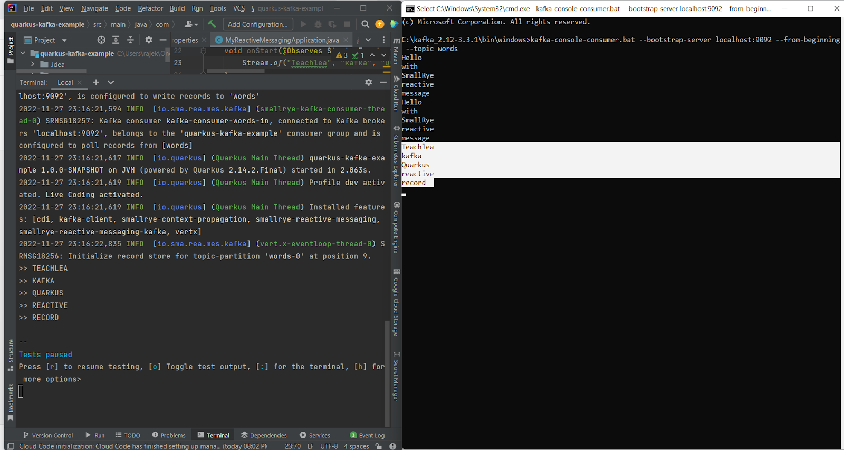The width and height of the screenshot is (844, 450).
Task: Click the warnings count indicator in editor
Action: 342,55
